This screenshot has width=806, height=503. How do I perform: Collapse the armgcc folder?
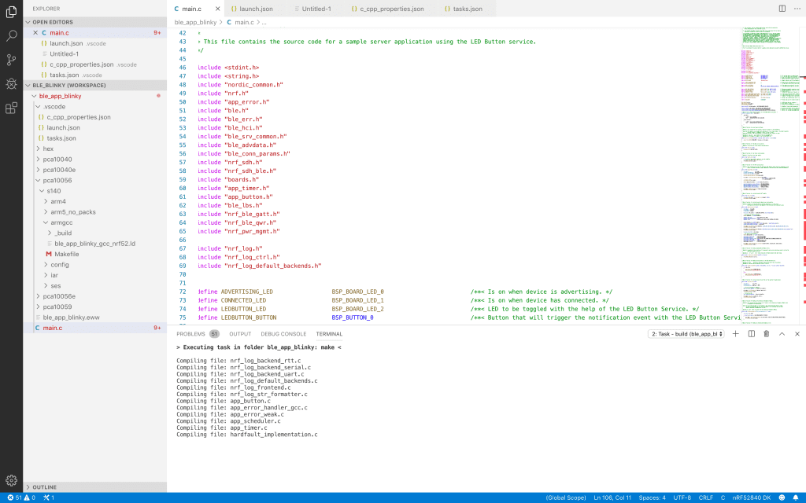coord(61,222)
